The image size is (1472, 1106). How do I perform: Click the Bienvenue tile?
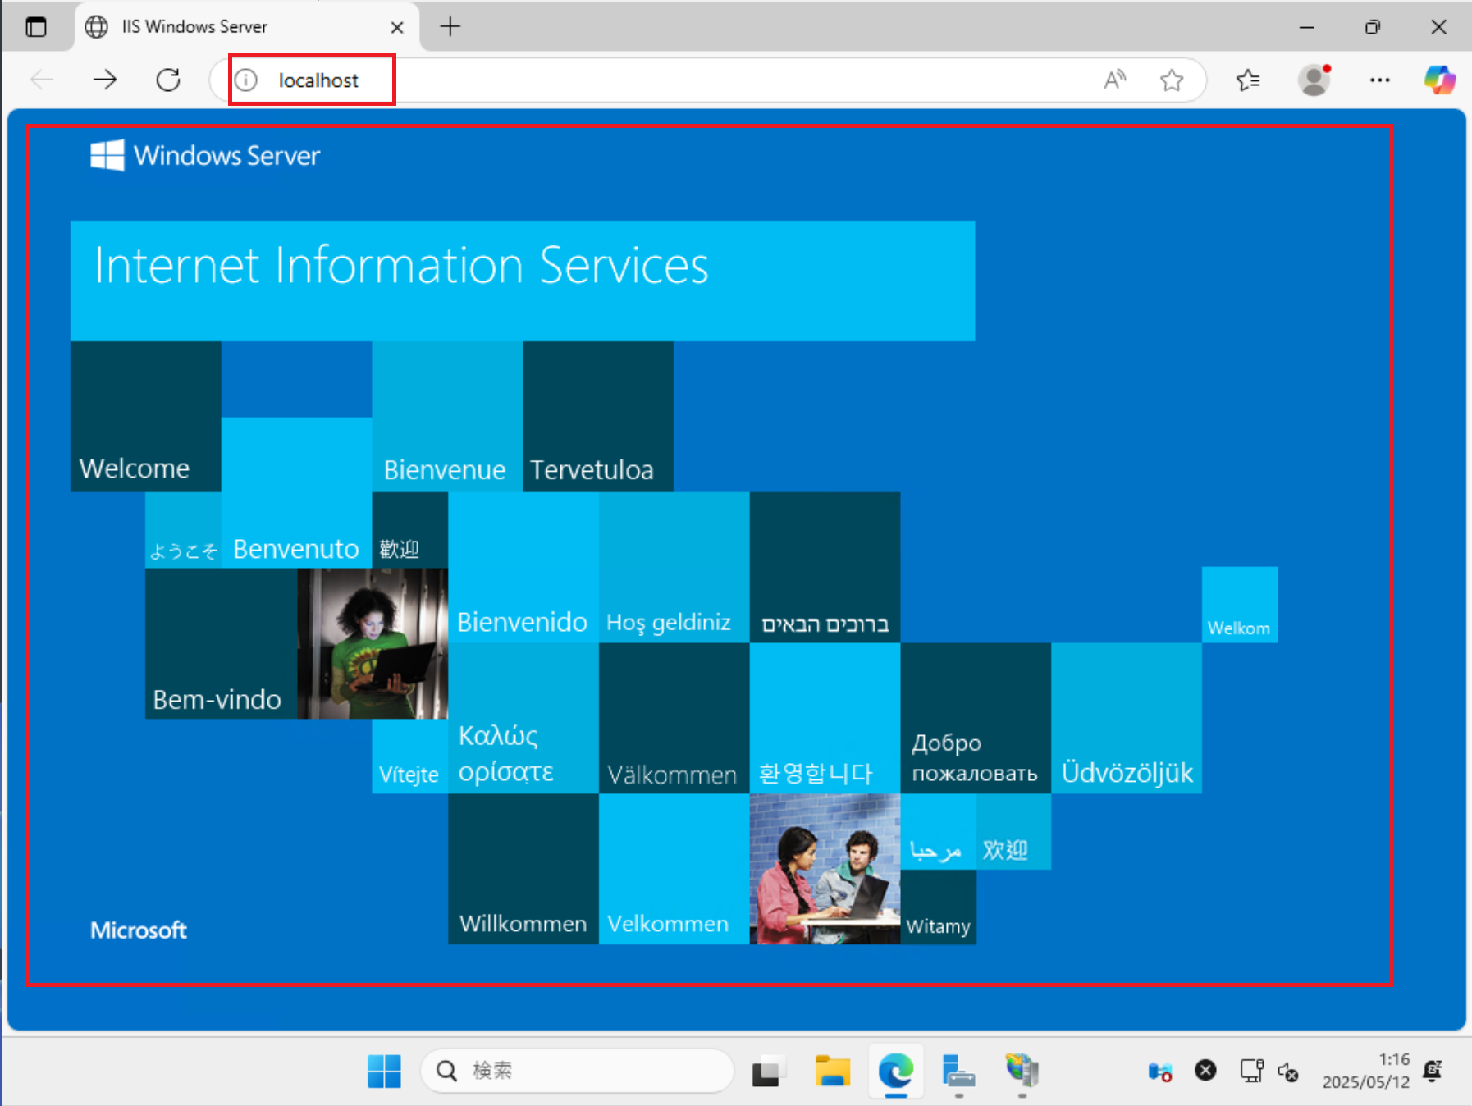[x=447, y=417]
